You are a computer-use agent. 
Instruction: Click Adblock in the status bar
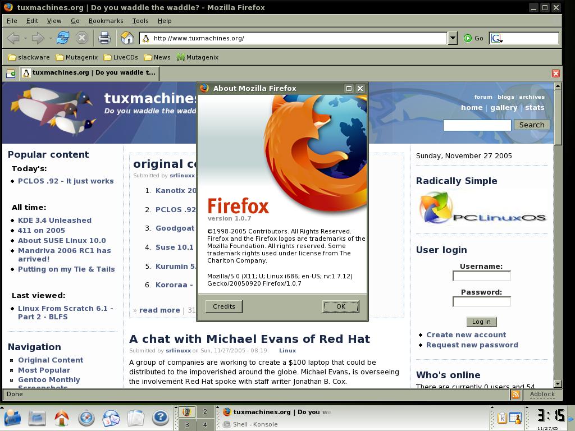pyautogui.click(x=542, y=395)
